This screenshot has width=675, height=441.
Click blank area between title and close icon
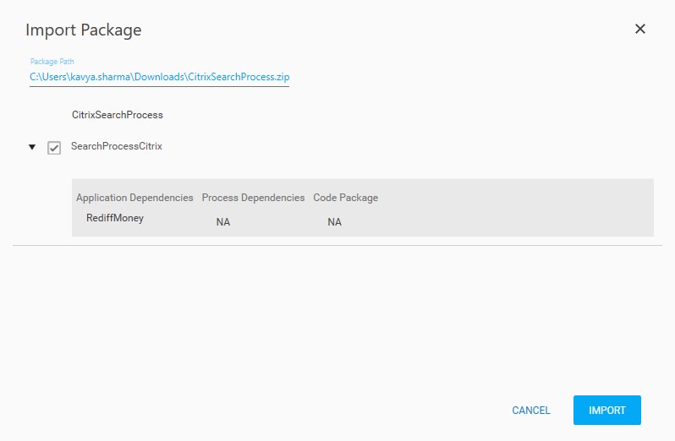[387, 30]
